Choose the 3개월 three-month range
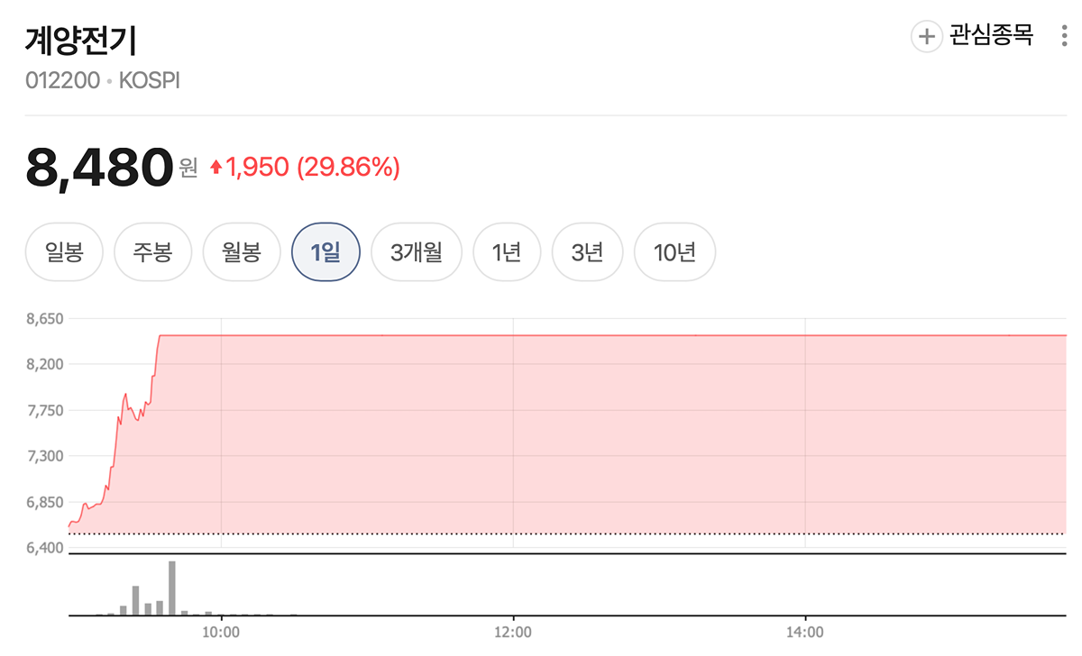Image resolution: width=1082 pixels, height=656 pixels. [417, 252]
